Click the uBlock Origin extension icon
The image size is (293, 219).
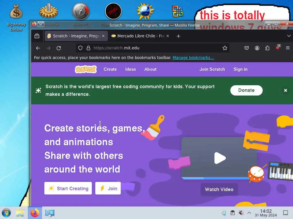[x=278, y=48]
